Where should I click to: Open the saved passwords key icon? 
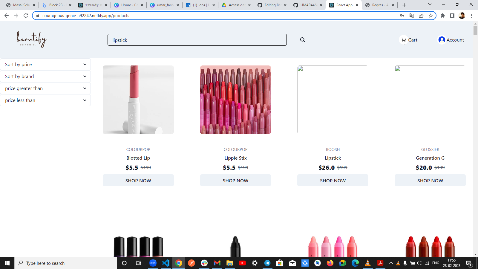point(402,16)
